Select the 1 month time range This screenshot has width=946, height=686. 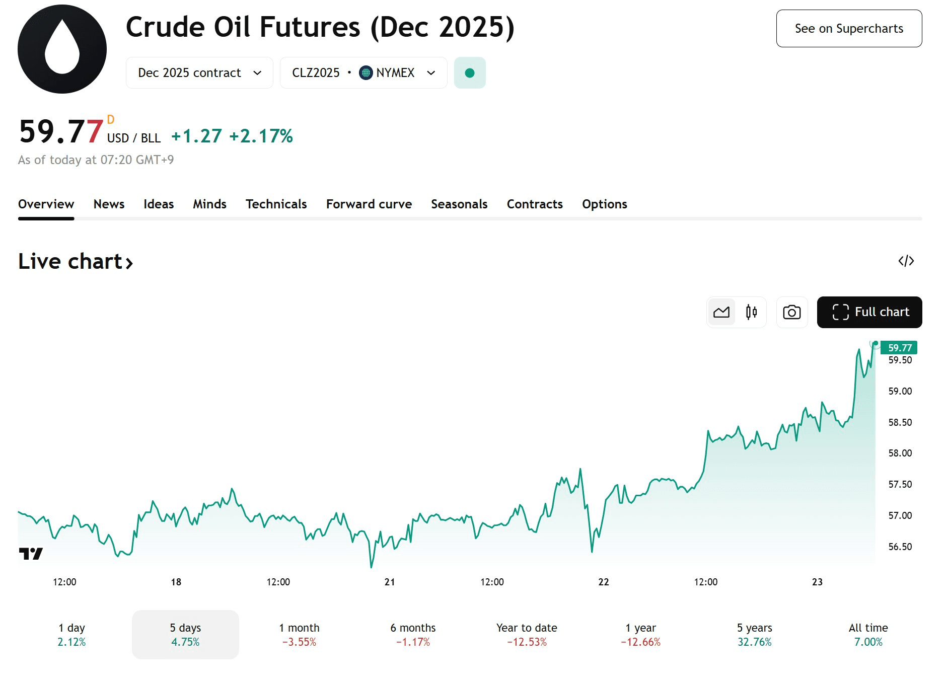coord(299,634)
